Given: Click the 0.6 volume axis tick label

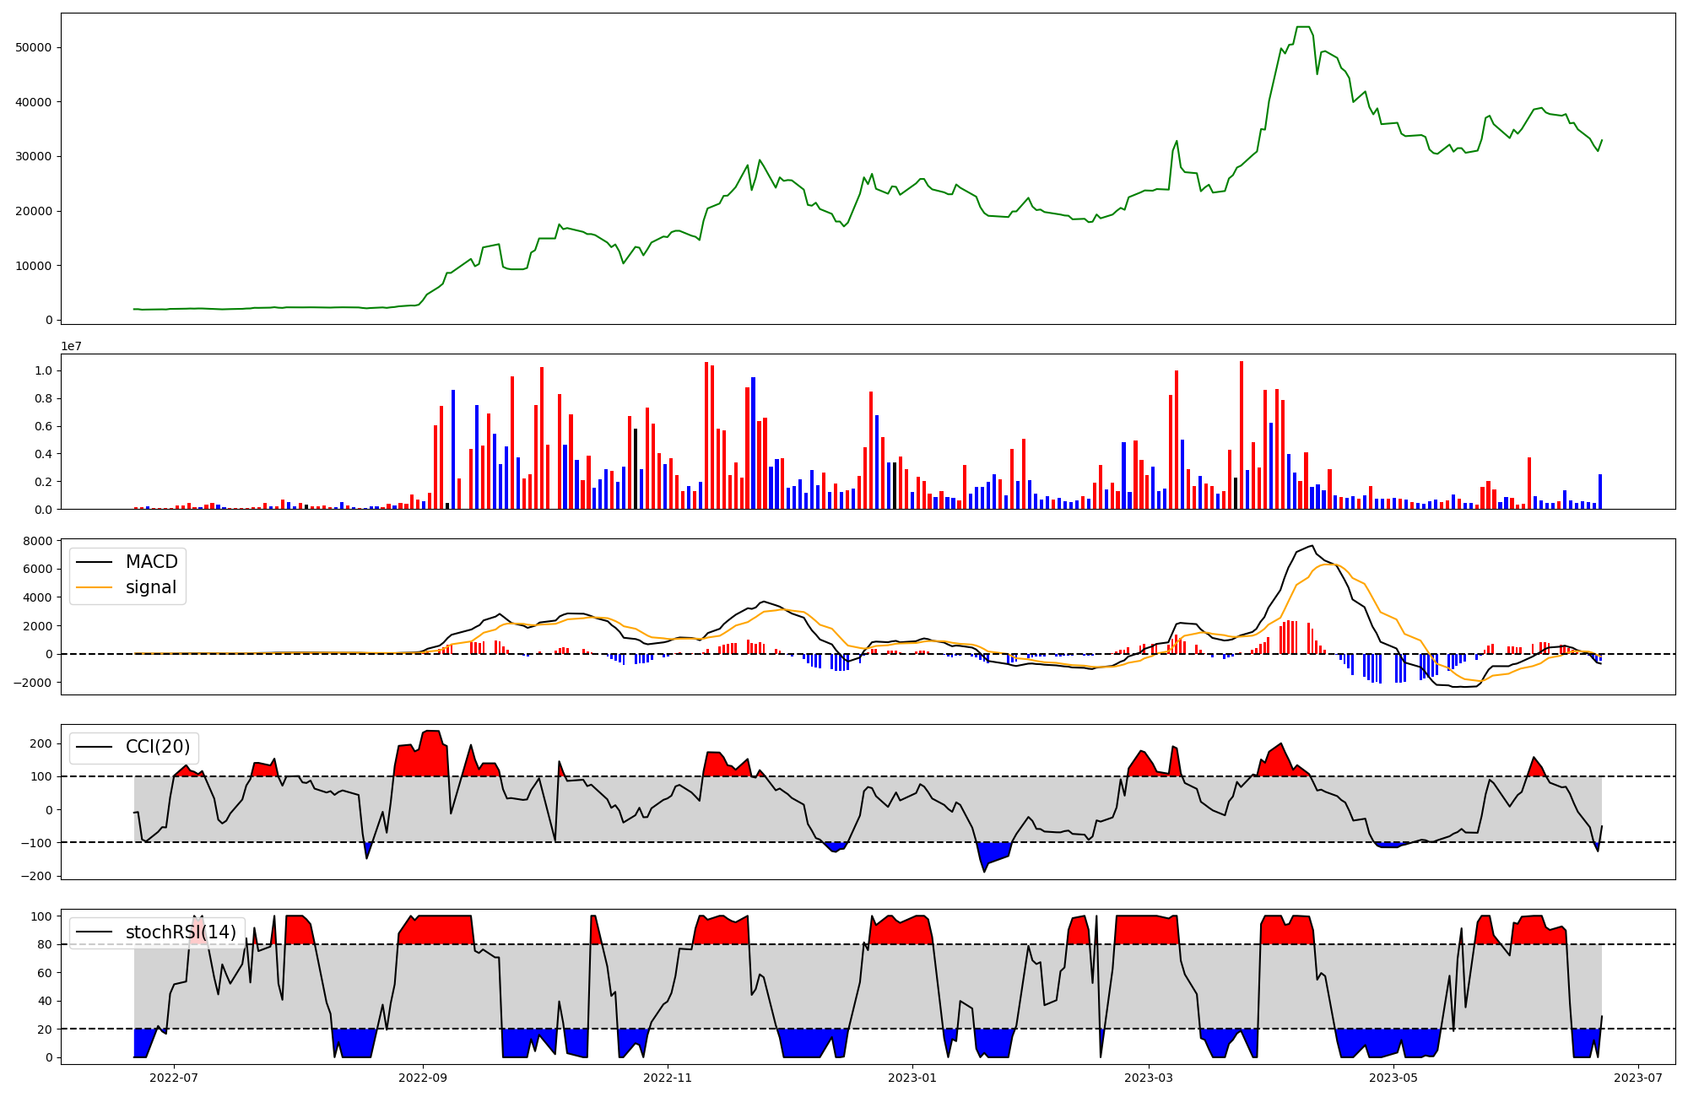Looking at the screenshot, I should (x=43, y=427).
